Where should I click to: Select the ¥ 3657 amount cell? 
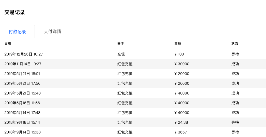(181, 132)
